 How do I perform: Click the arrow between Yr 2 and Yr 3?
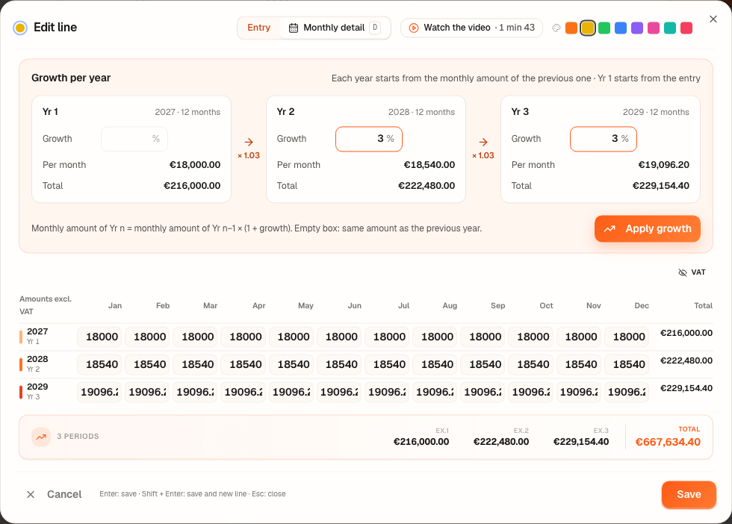point(483,142)
